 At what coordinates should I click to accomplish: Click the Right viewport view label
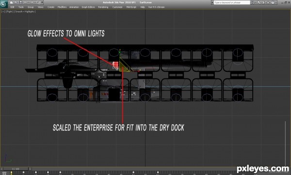[9, 12]
